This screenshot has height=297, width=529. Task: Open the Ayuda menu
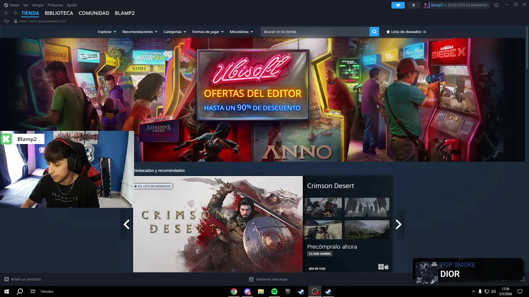click(71, 5)
